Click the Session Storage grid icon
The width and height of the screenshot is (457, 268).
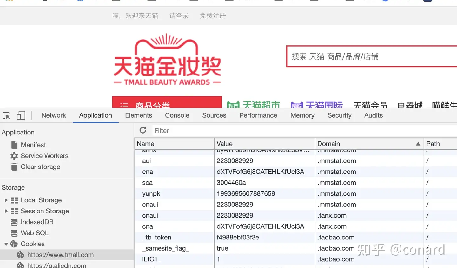14,211
